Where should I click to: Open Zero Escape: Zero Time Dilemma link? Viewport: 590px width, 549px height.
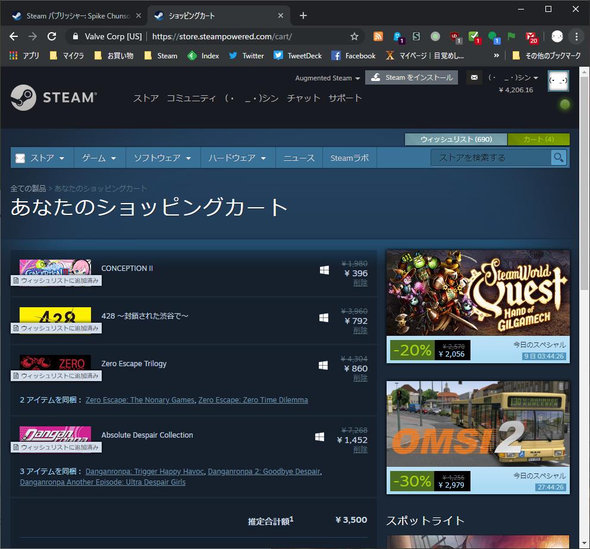click(x=253, y=400)
